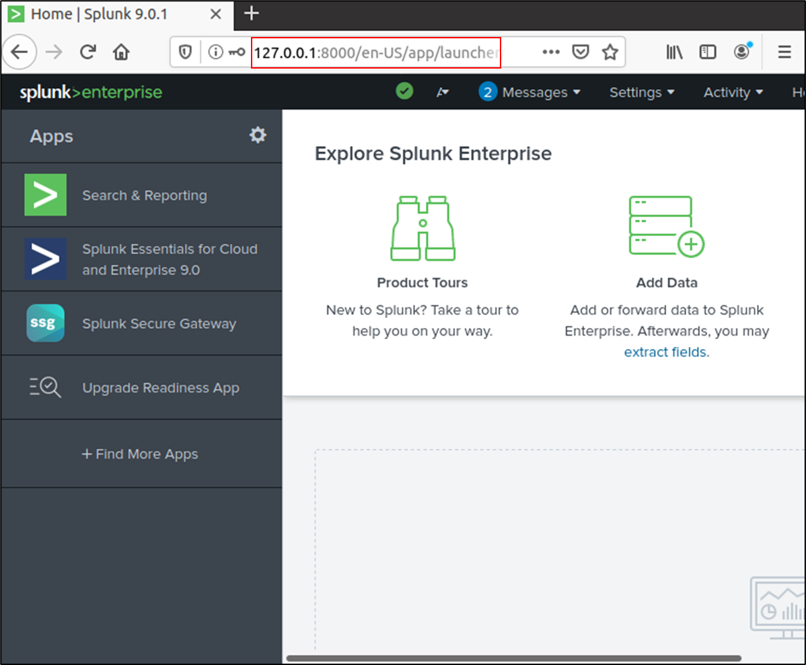Expand the Messages dropdown

[x=542, y=93]
